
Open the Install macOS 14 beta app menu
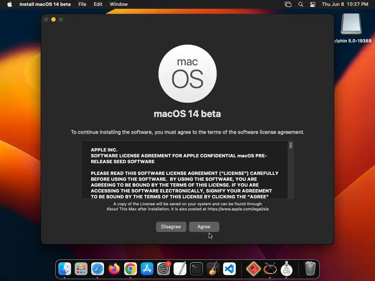pos(45,4)
